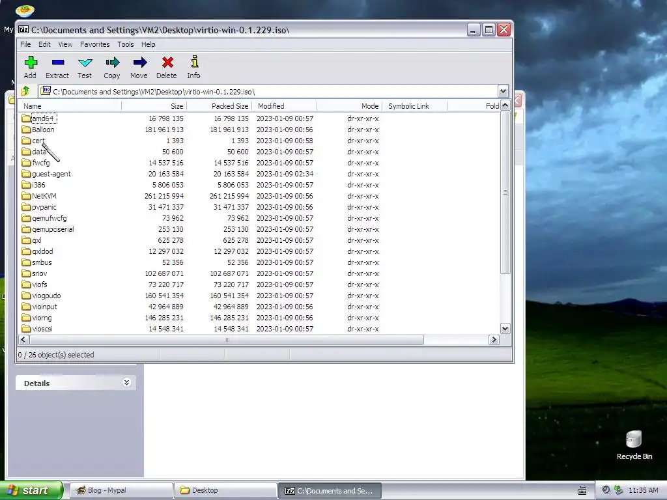The height and width of the screenshot is (500, 667).
Task: Click the red Delete icon
Action: click(167, 62)
